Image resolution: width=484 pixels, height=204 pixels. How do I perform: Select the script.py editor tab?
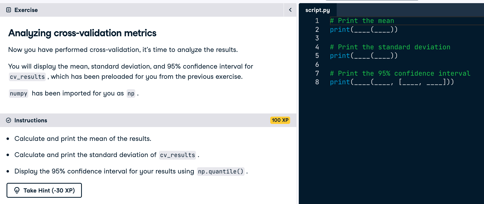point(317,10)
